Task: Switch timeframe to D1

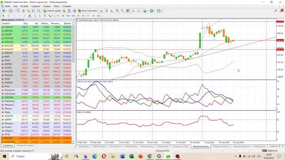Action: [x=88, y=16]
